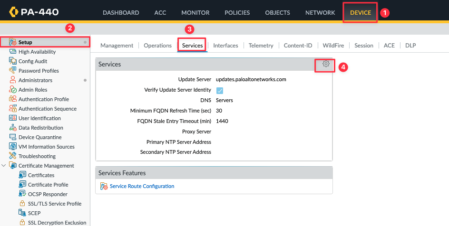
Task: Open the DASHBOARD tab
Action: pos(121,12)
